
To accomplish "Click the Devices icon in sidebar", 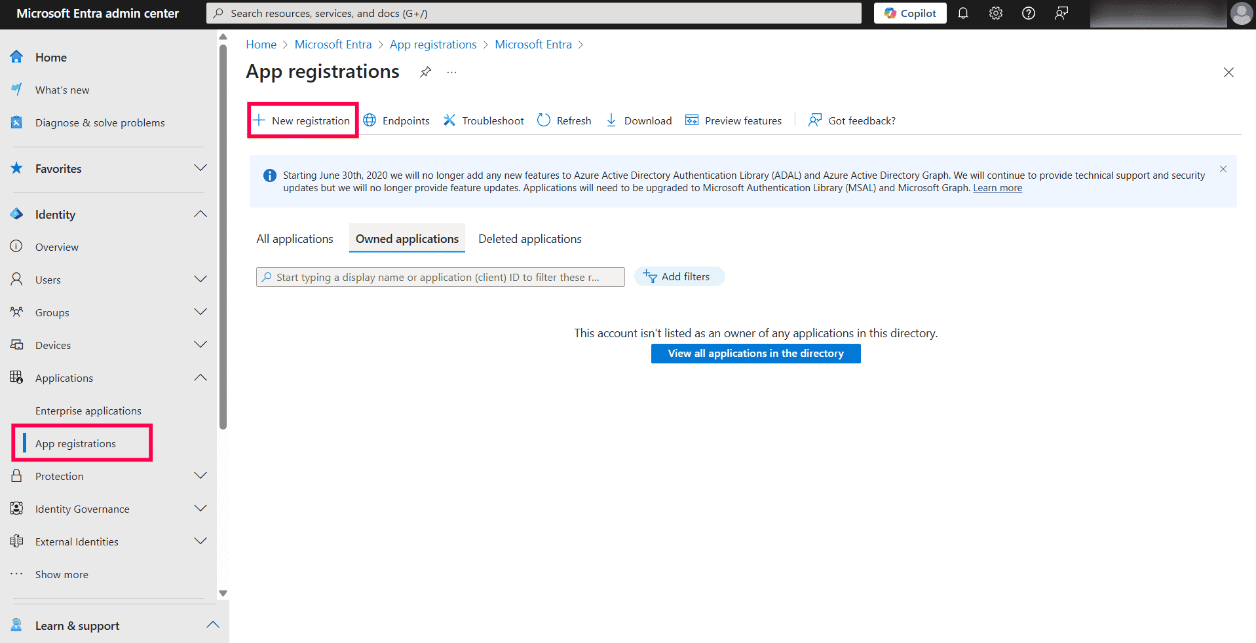I will 16,345.
